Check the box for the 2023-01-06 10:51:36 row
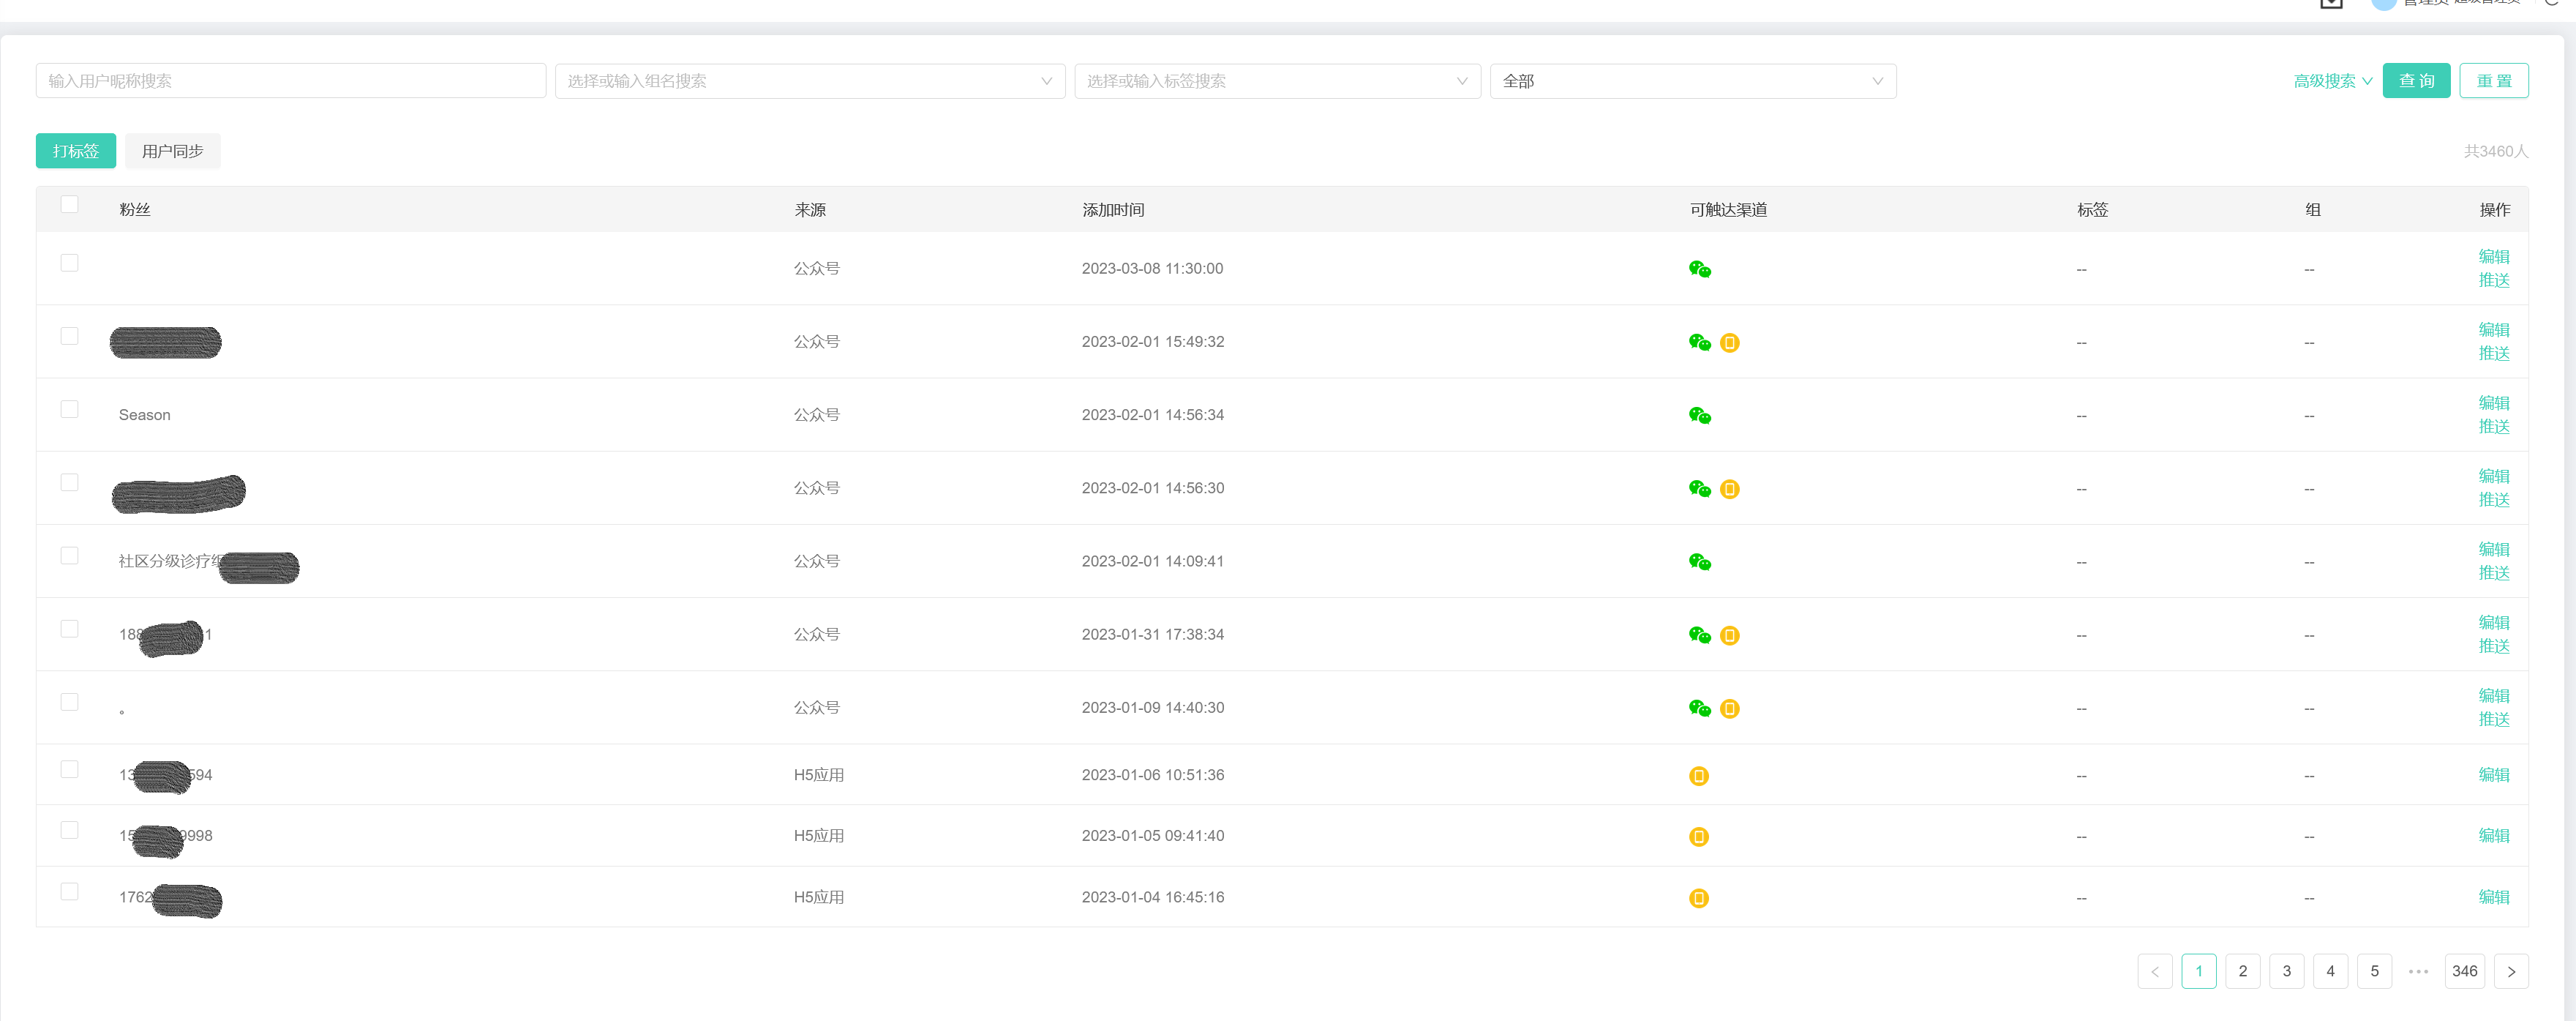 pos(69,769)
